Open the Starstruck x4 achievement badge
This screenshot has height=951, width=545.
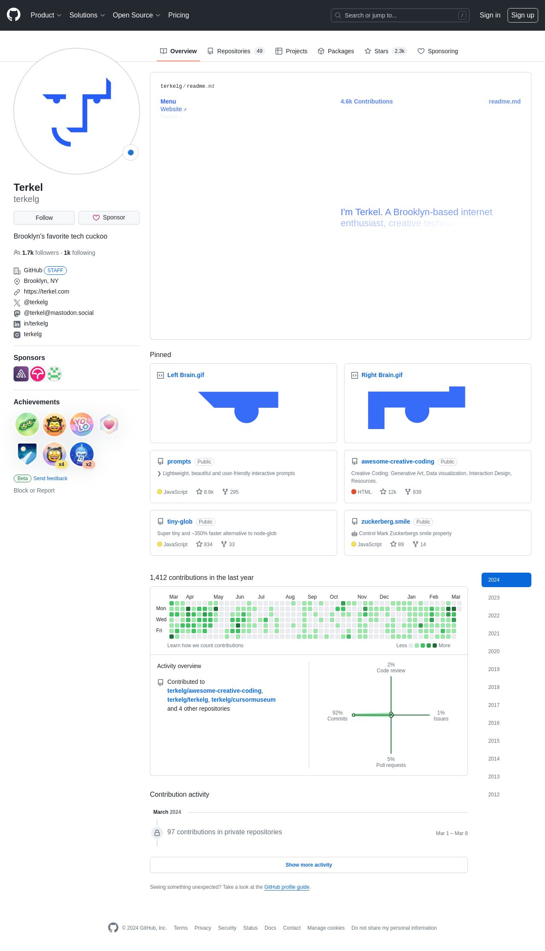pyautogui.click(x=54, y=454)
